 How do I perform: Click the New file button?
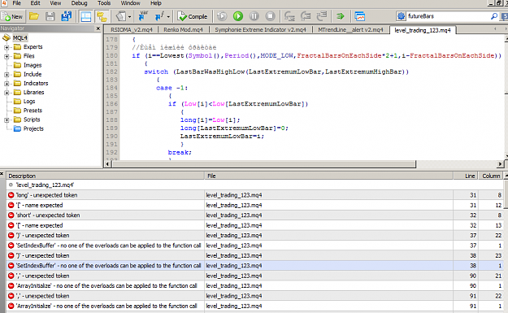point(12,16)
